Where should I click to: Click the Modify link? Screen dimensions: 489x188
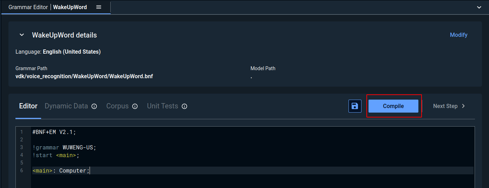point(458,35)
